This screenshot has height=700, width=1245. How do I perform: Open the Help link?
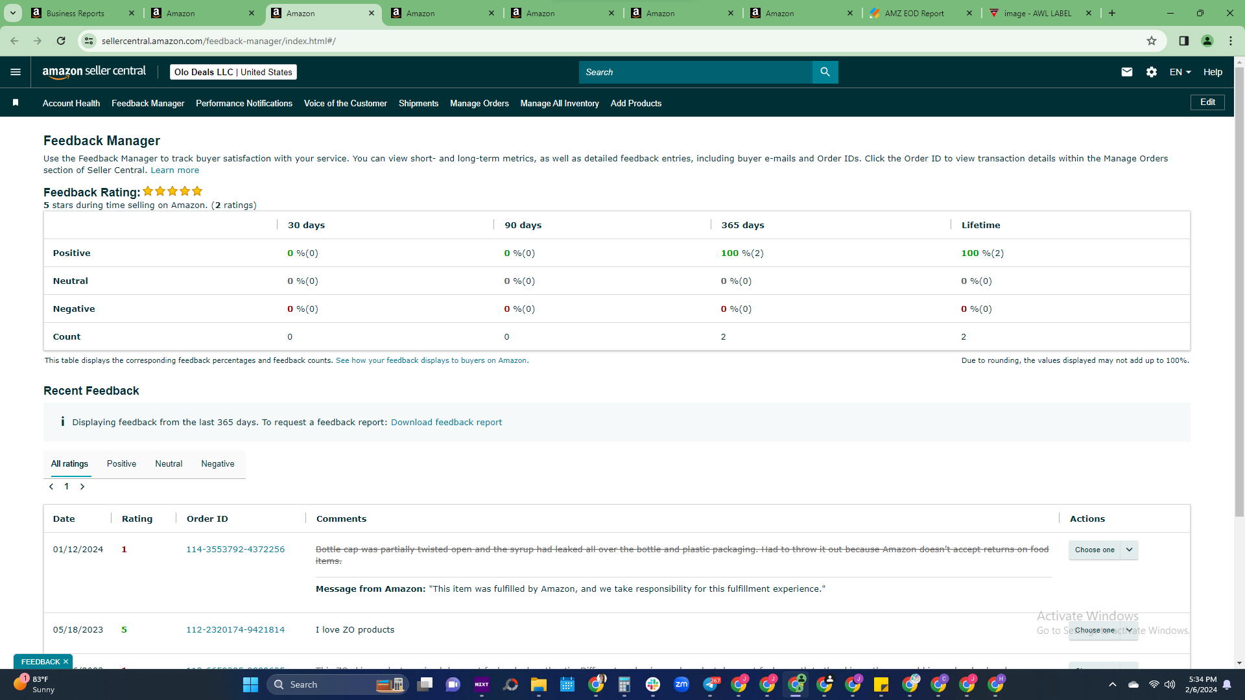click(1213, 72)
